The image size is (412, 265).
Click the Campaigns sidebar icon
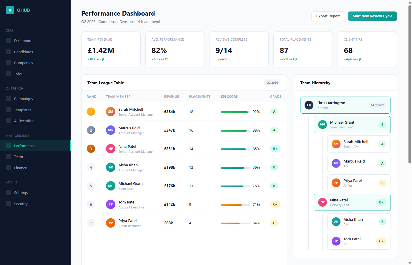pos(9,99)
